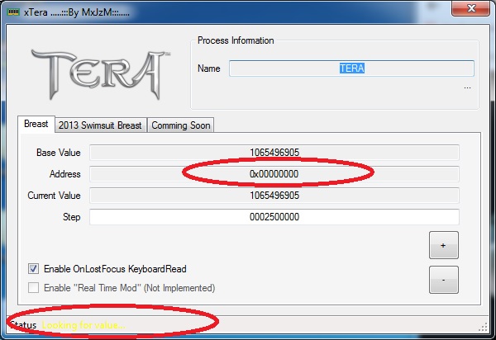The width and height of the screenshot is (496, 340).
Task: Click the resize grip in status bar corner
Action: 484,328
